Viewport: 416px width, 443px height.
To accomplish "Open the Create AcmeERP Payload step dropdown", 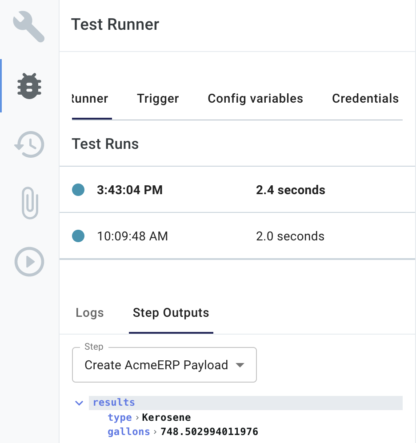I will click(x=164, y=365).
